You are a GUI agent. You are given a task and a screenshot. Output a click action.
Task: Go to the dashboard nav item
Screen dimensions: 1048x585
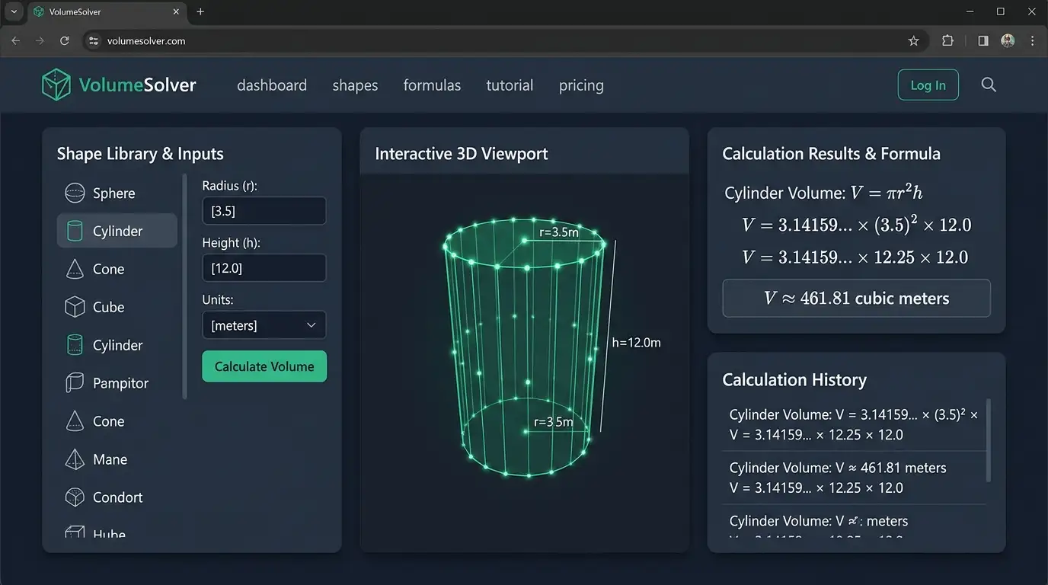(x=272, y=85)
